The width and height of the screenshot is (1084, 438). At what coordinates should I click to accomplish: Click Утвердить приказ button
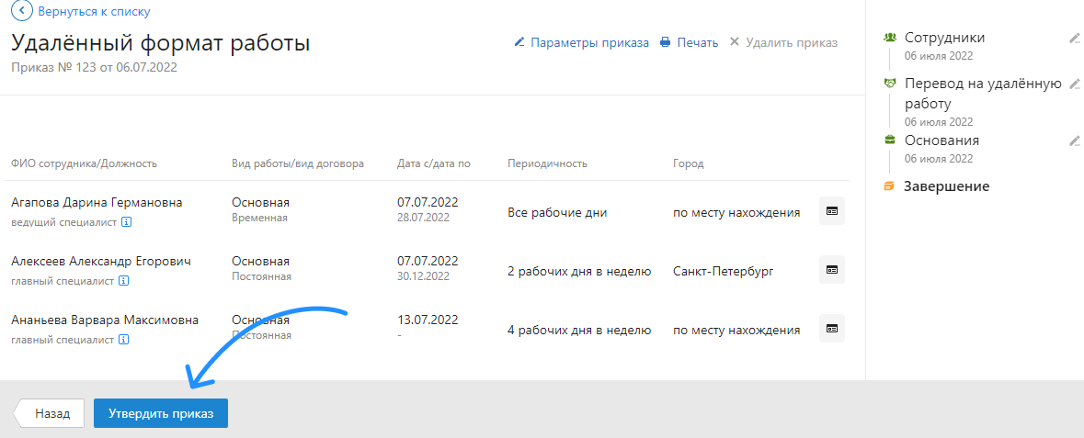point(161,413)
